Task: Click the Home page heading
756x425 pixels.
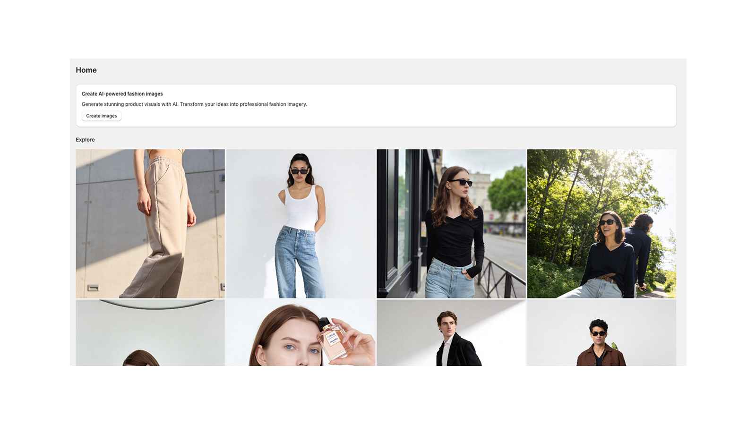Action: 86,70
